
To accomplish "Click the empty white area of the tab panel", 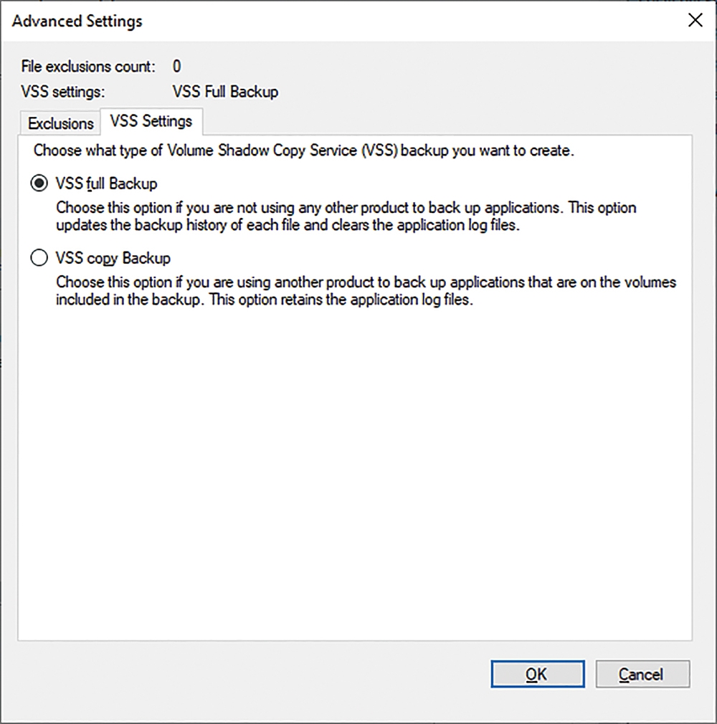I will [x=355, y=471].
